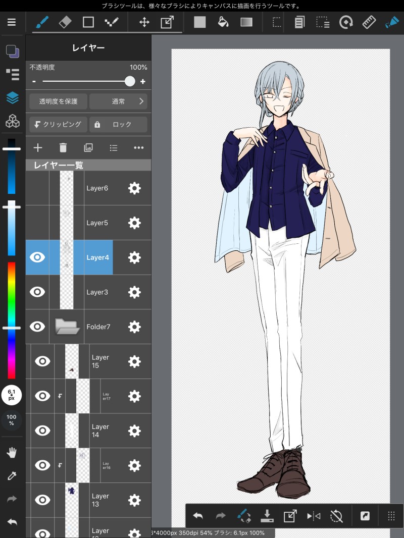Select the Gradient tool
Viewport: 404px width, 538px height.
click(246, 22)
